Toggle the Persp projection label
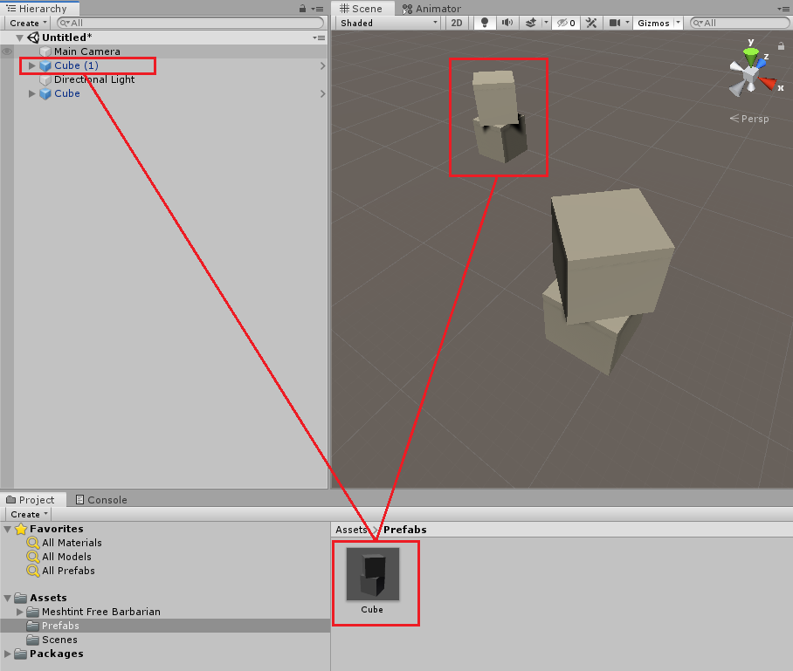 [749, 119]
